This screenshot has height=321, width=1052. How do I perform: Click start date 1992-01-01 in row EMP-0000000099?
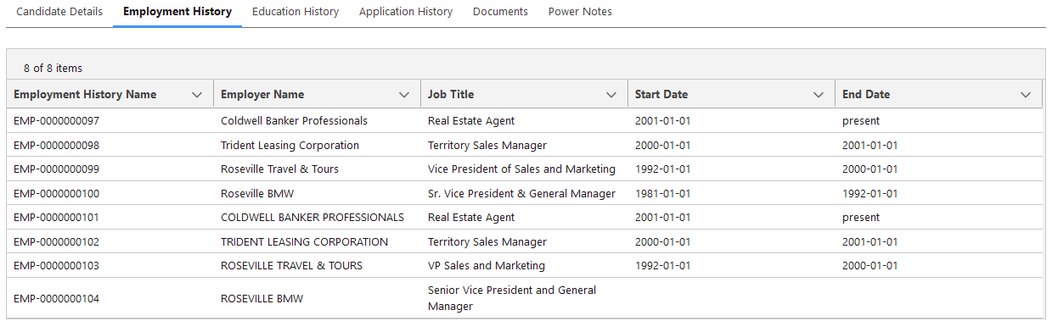click(663, 169)
